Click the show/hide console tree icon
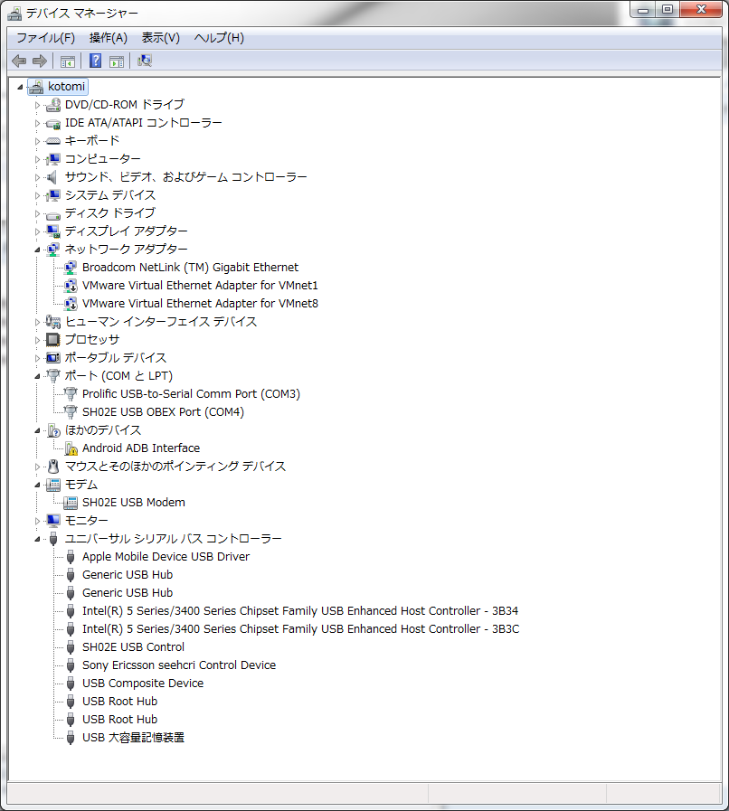The height and width of the screenshot is (811, 729). pyautogui.click(x=67, y=61)
